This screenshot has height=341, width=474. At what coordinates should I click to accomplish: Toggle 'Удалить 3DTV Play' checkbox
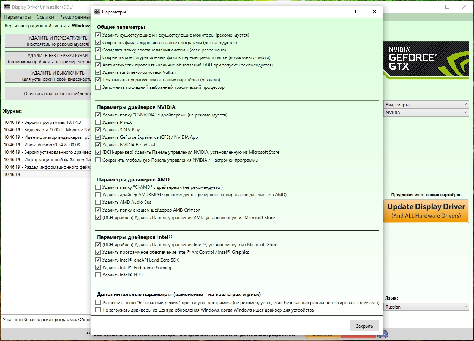(98, 130)
